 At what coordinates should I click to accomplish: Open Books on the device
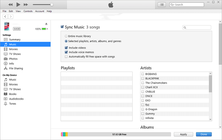pos(25,94)
